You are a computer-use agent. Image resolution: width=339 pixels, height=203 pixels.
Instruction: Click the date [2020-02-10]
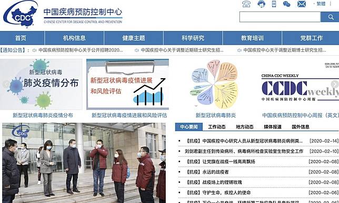point(324,151)
